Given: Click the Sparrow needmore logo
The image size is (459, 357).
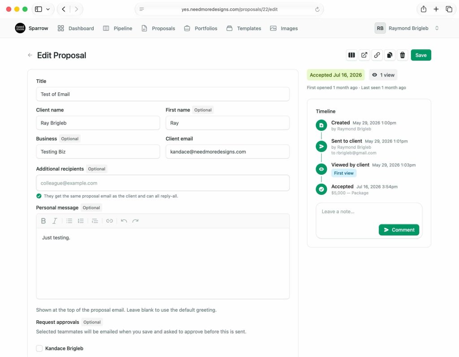Looking at the screenshot, I should click(x=20, y=28).
